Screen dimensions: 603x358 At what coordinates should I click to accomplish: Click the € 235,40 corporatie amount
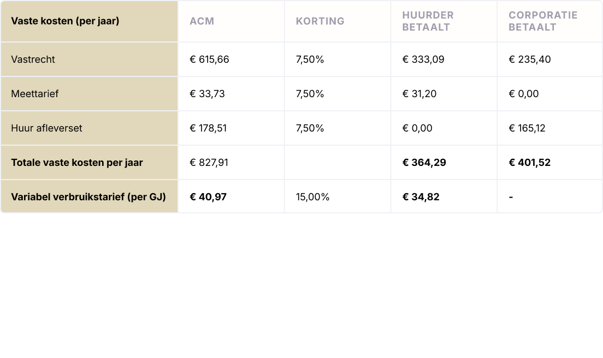530,59
